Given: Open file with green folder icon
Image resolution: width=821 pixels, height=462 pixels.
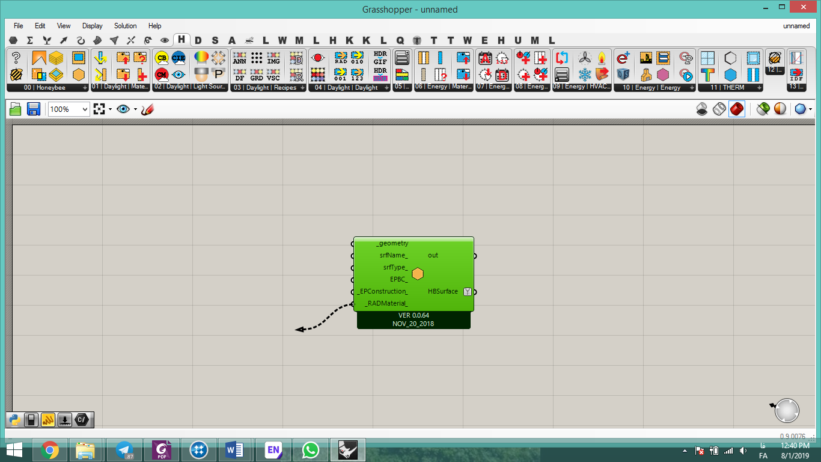Looking at the screenshot, I should (16, 109).
